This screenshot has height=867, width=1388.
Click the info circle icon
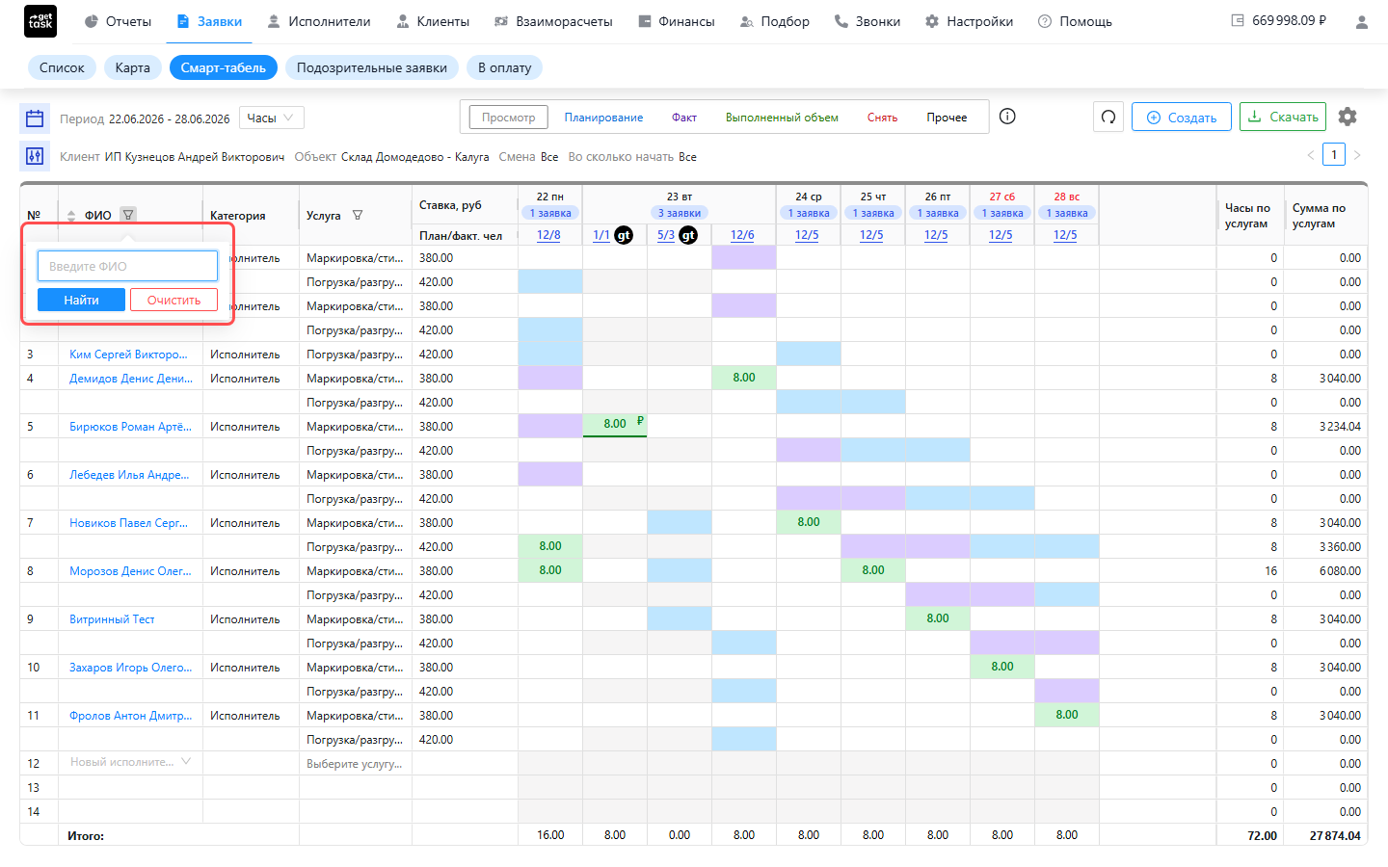[x=1007, y=117]
